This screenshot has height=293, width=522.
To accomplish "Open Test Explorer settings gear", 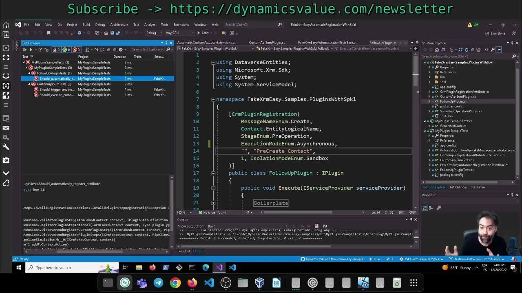I will [x=121, y=50].
